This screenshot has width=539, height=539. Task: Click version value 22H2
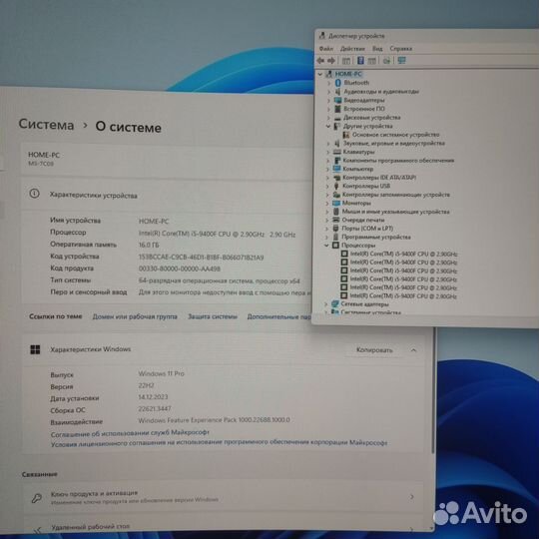pos(146,385)
